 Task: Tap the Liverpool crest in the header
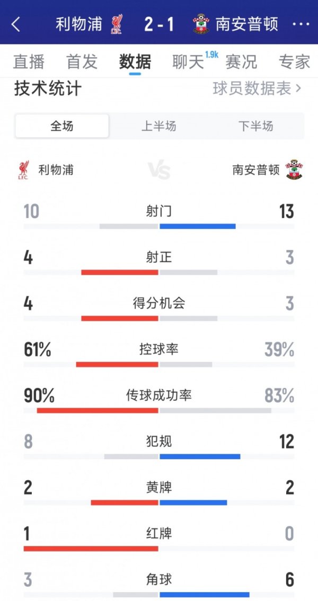click(x=117, y=24)
